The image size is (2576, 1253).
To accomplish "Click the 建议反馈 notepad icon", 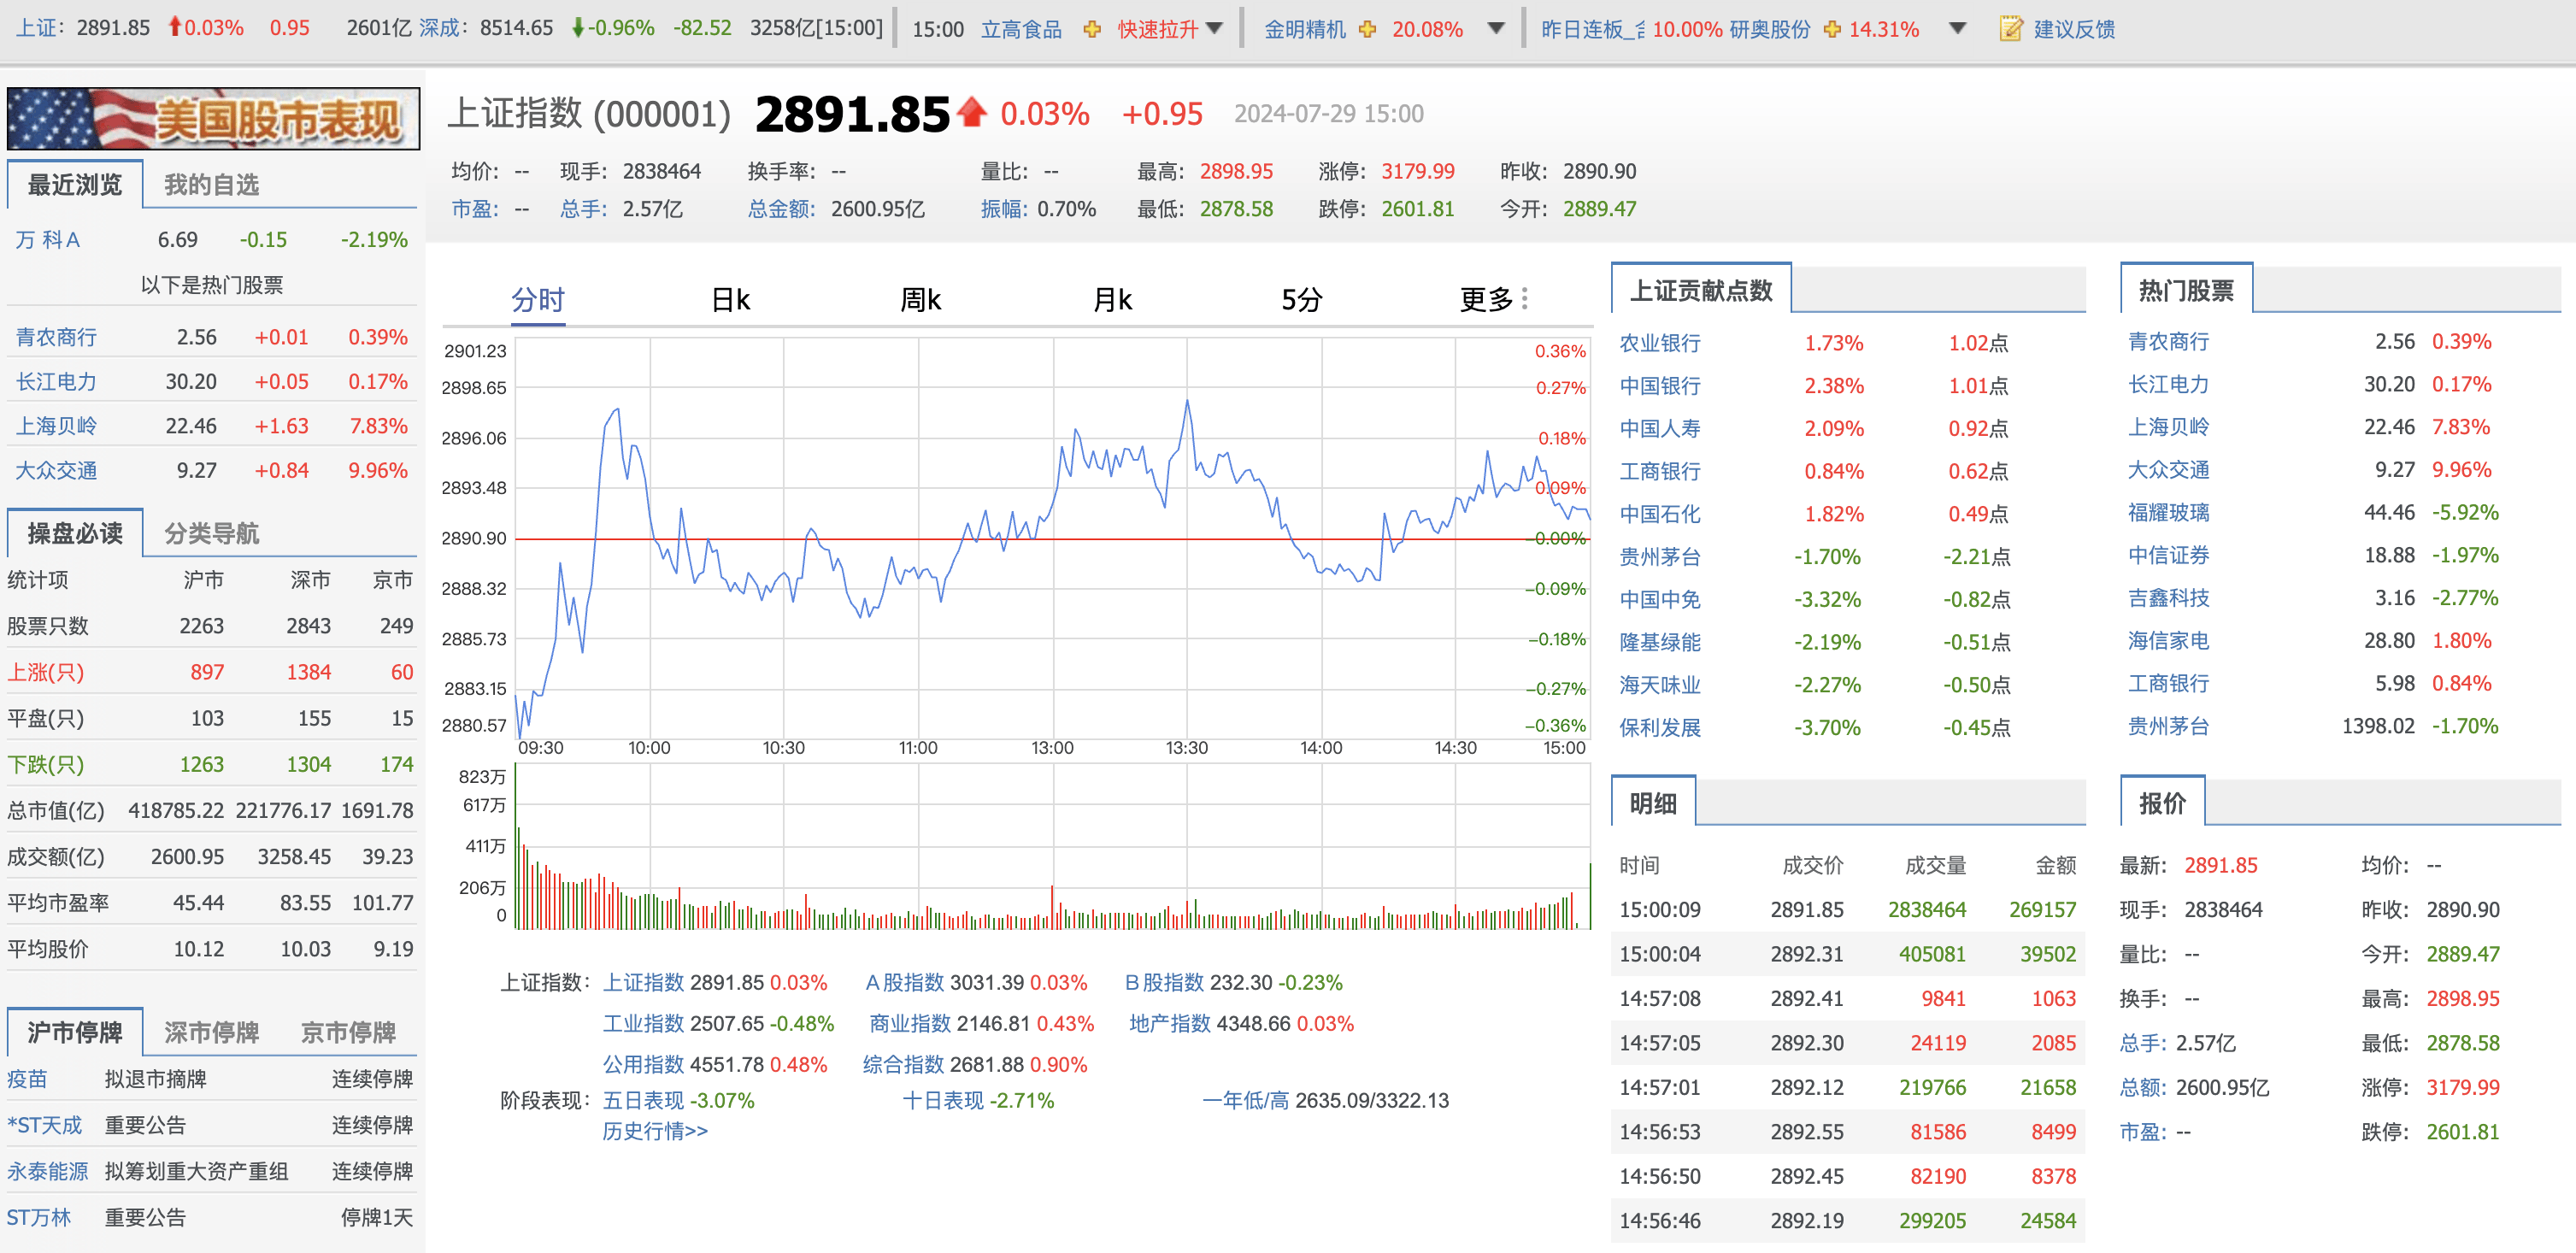I will pos(2013,29).
